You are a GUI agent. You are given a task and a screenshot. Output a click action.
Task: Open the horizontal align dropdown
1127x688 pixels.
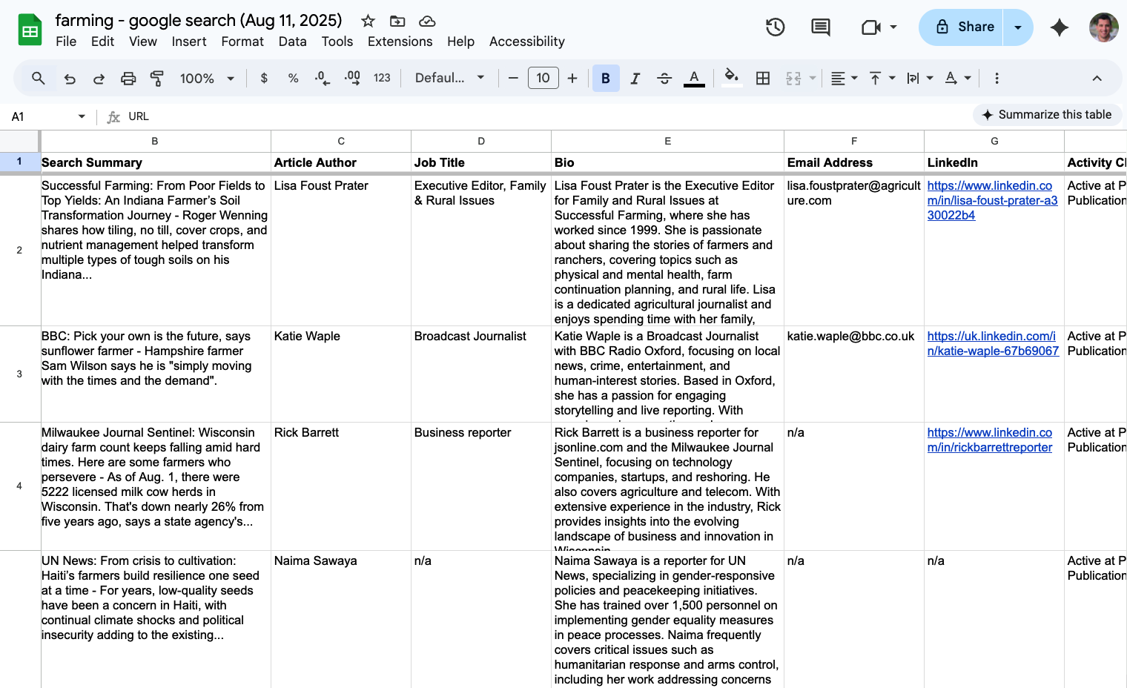coord(843,78)
